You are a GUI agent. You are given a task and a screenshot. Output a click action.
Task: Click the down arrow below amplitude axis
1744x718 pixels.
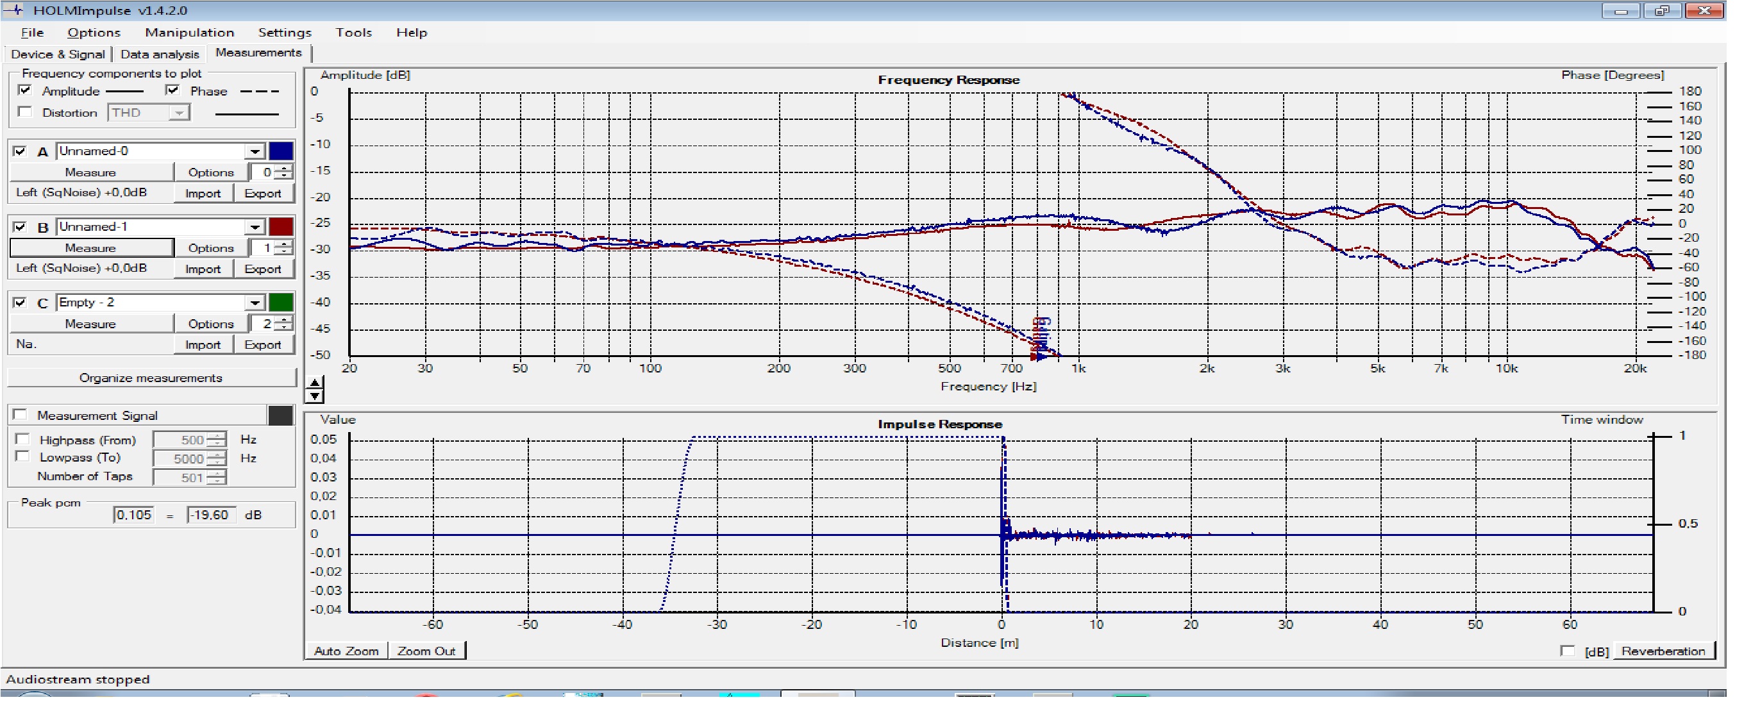click(314, 396)
